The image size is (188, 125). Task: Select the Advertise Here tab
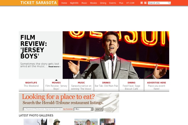coord(157,85)
